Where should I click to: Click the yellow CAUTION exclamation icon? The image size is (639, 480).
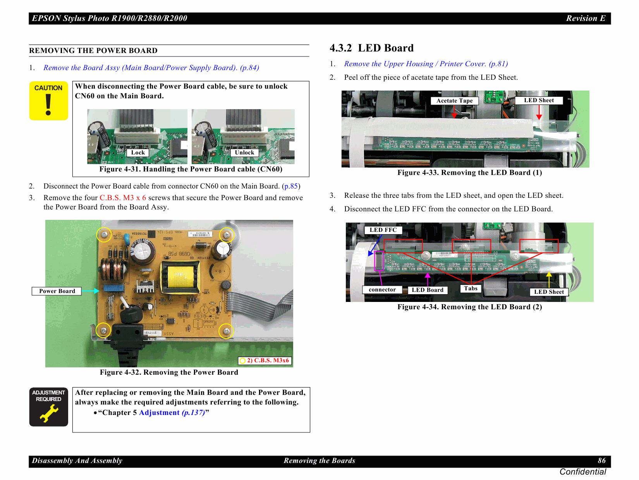tap(48, 101)
